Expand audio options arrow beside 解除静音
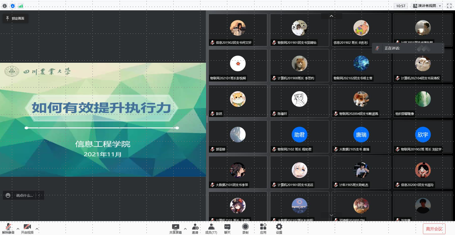The image size is (455, 235). point(18,229)
